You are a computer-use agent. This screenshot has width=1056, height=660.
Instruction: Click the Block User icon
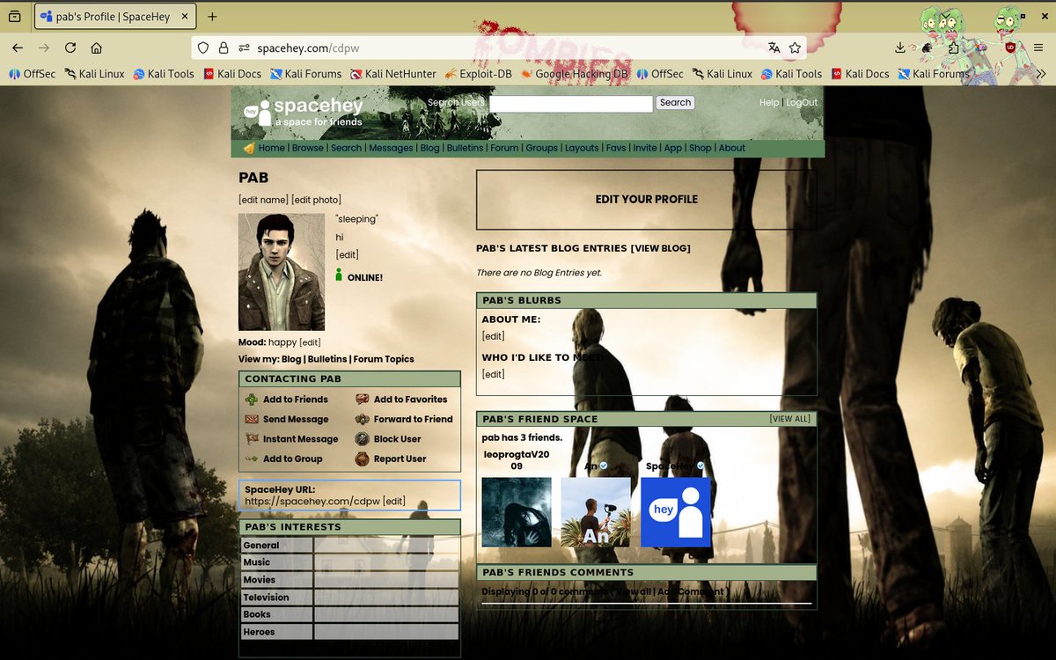coord(363,439)
